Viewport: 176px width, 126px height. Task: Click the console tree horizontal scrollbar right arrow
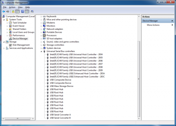tap(33, 119)
